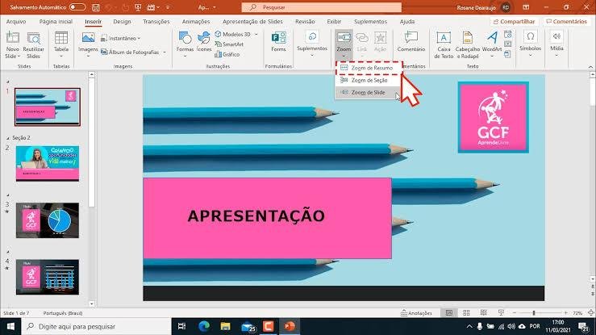Open the Transições tab
Viewport: 596px width, 335px height.
coord(156,22)
